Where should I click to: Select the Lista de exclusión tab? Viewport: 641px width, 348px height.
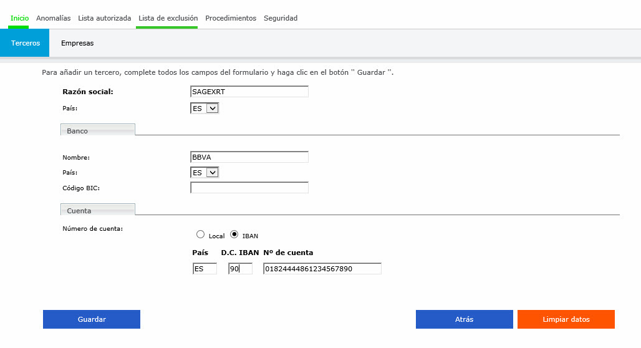click(x=168, y=18)
